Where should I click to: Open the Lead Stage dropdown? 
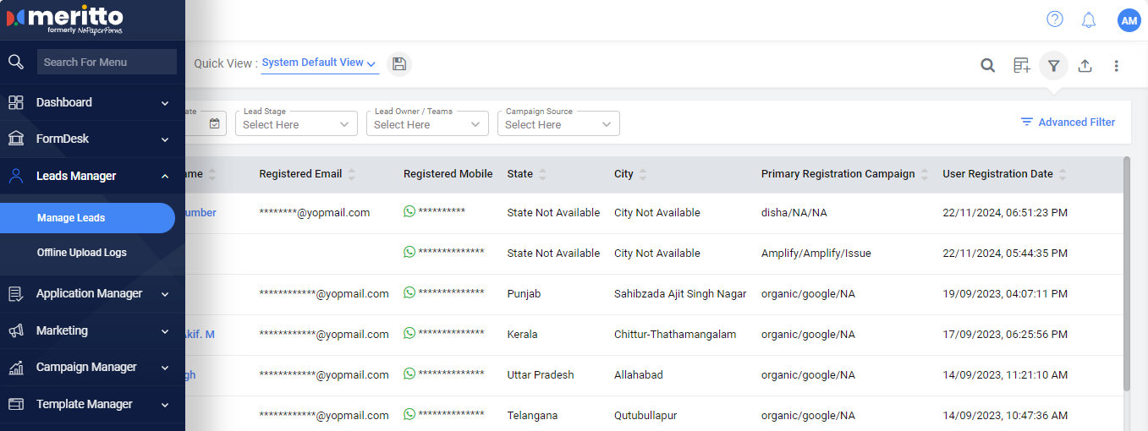click(x=296, y=124)
